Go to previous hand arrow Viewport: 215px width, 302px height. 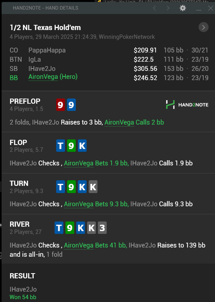tap(154, 8)
